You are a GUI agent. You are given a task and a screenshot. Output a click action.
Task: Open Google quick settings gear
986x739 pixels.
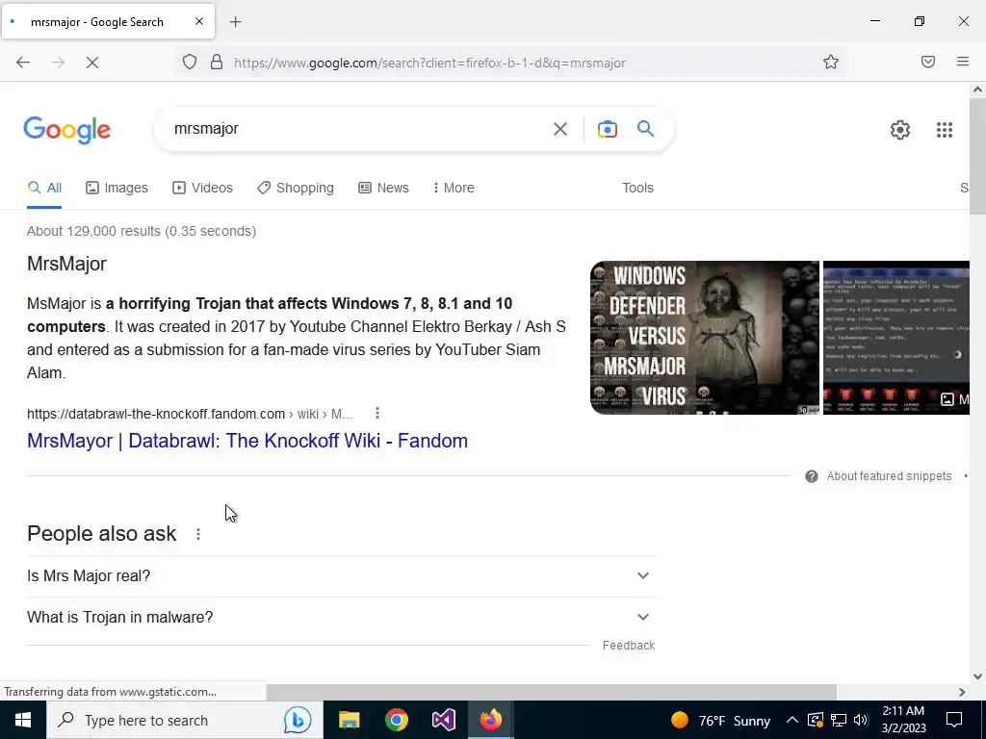900,130
